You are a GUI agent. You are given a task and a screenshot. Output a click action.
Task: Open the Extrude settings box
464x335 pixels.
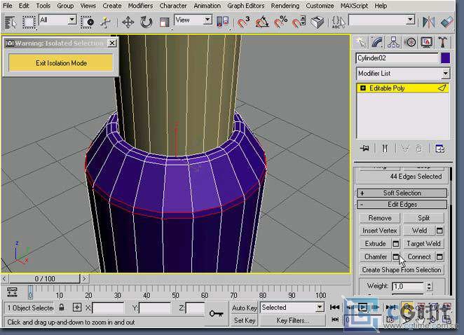click(x=395, y=244)
